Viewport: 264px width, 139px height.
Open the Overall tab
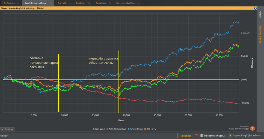[61, 3]
